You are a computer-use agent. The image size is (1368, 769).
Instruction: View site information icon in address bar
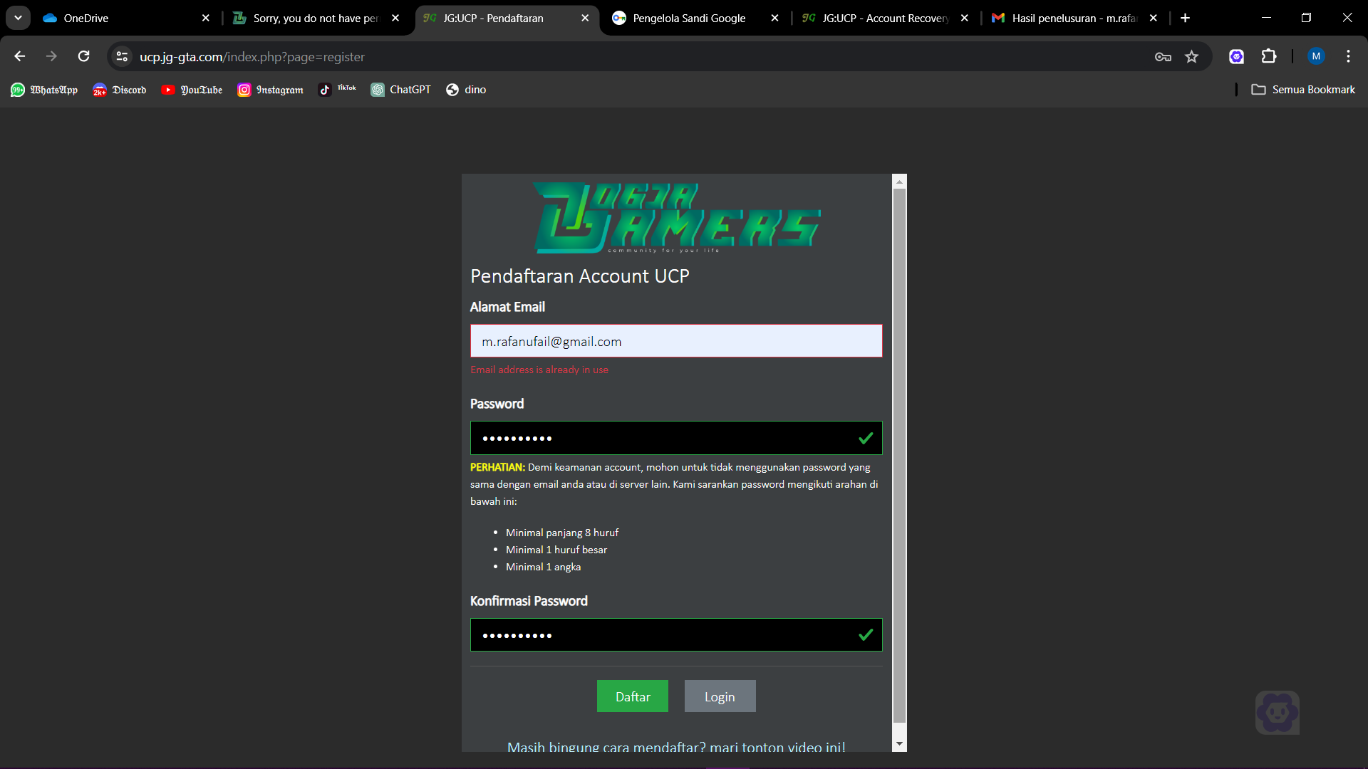tap(123, 56)
